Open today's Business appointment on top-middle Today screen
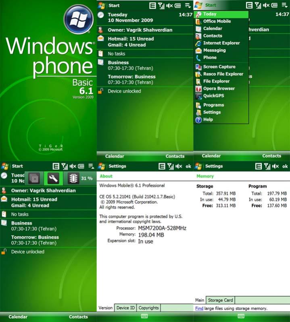The height and width of the screenshot is (322, 290). coord(145,65)
